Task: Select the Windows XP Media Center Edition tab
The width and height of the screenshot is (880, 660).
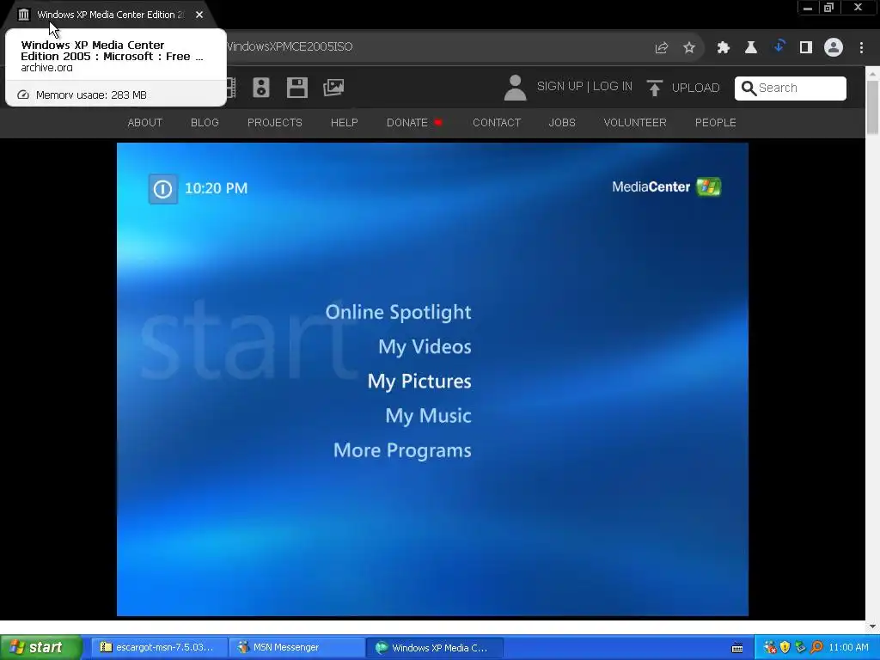Action: click(111, 15)
